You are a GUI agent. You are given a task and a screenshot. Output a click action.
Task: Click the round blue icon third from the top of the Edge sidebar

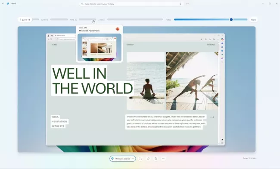[222, 47]
